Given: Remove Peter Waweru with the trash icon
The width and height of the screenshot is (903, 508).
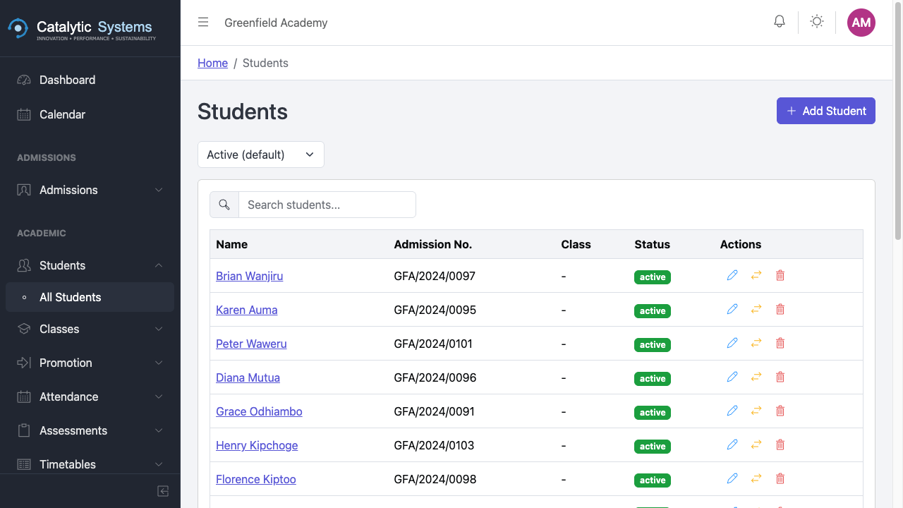Looking at the screenshot, I should (780, 343).
